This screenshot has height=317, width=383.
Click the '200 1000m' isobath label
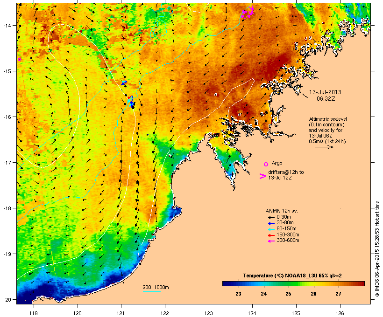tap(156, 287)
